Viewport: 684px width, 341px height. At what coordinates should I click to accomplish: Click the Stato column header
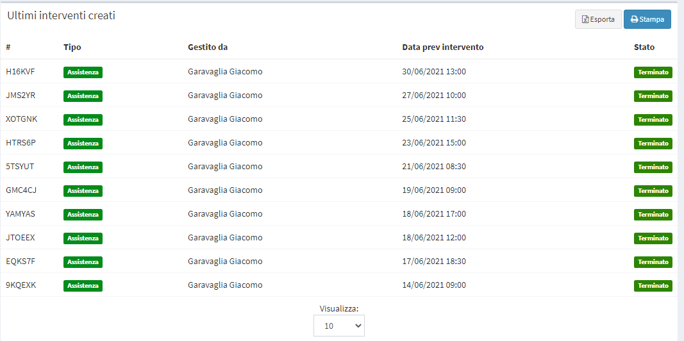click(x=644, y=47)
